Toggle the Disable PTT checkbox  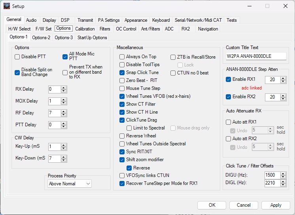click(17, 57)
